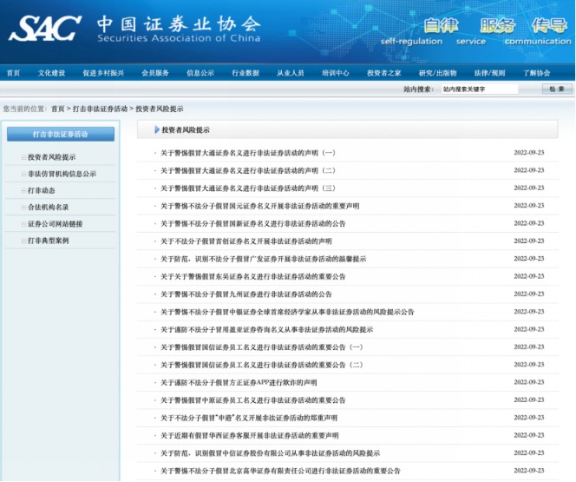Click the 检索 search button
Image resolution: width=576 pixels, height=482 pixels.
(x=557, y=89)
